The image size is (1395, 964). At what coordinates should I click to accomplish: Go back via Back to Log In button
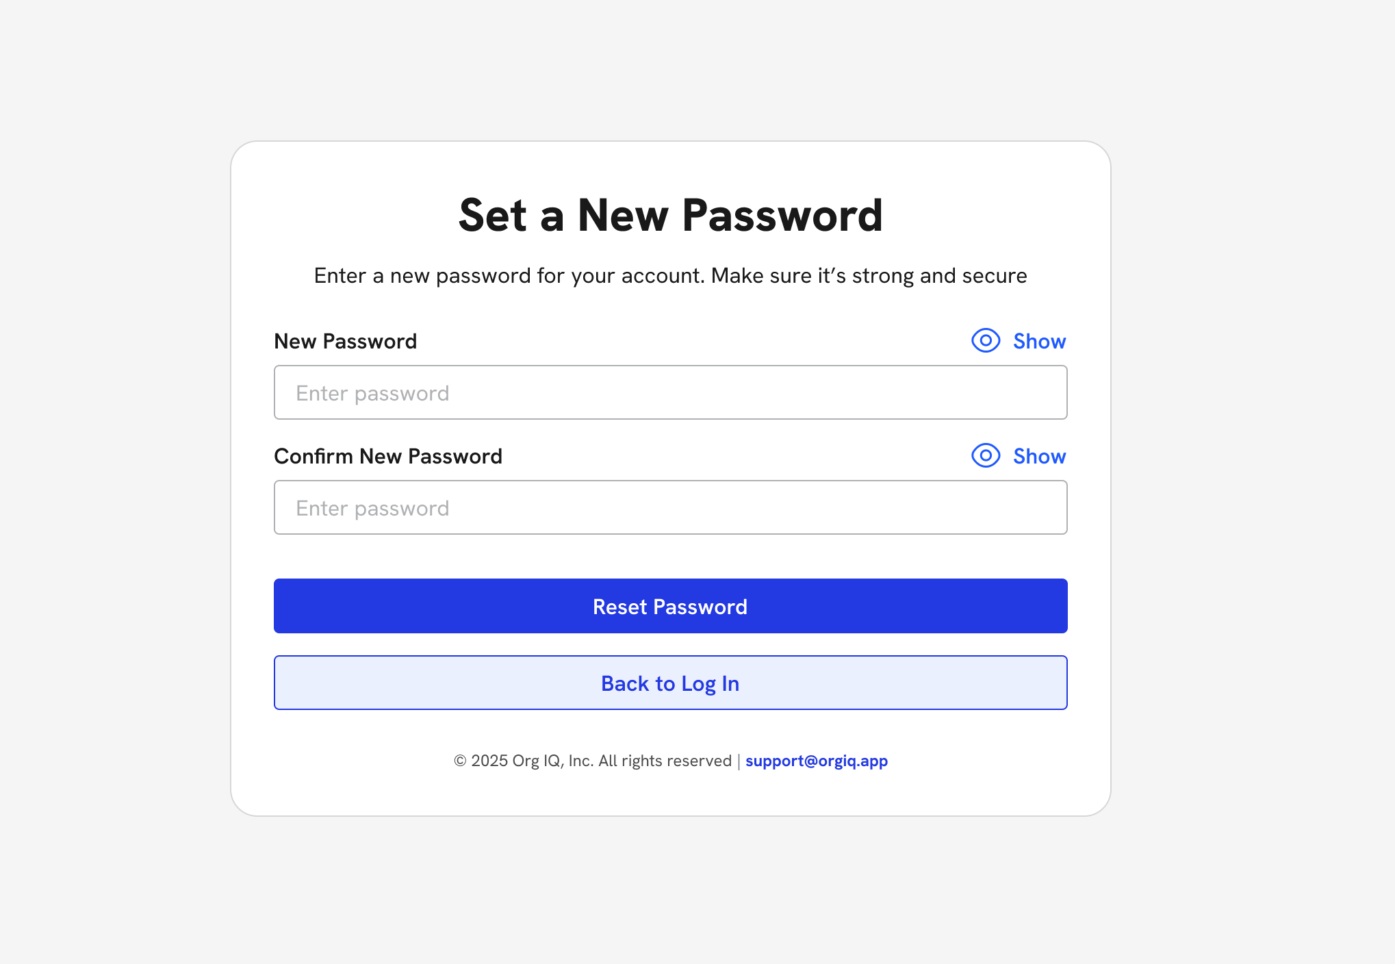point(671,683)
